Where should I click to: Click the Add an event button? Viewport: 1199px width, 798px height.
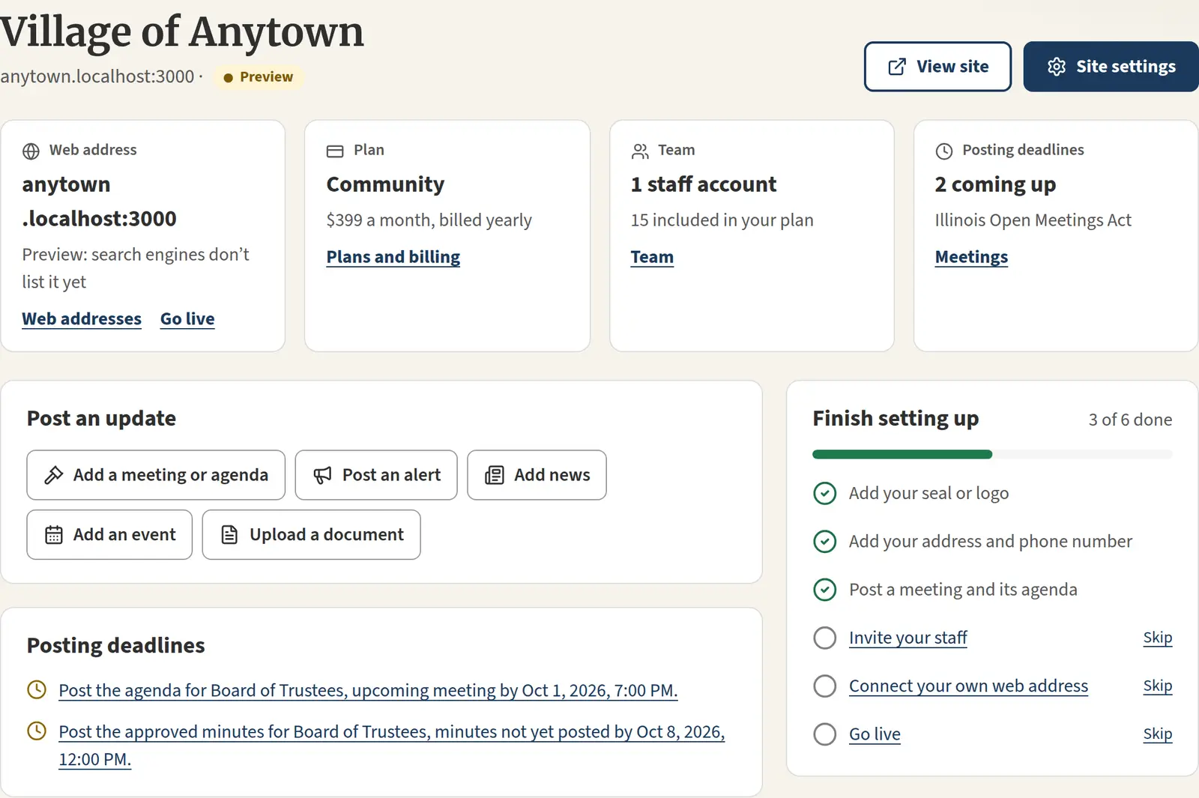tap(109, 535)
